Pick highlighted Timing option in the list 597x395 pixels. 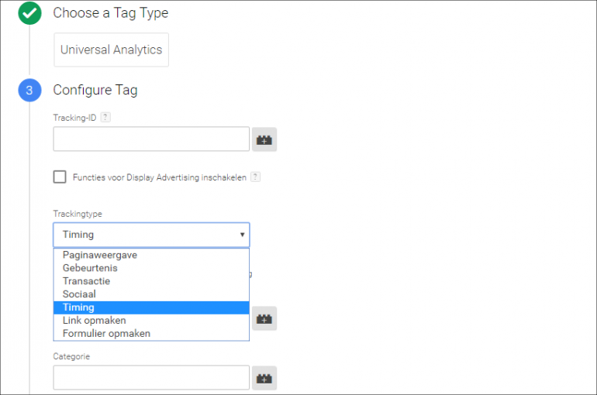pyautogui.click(x=151, y=307)
